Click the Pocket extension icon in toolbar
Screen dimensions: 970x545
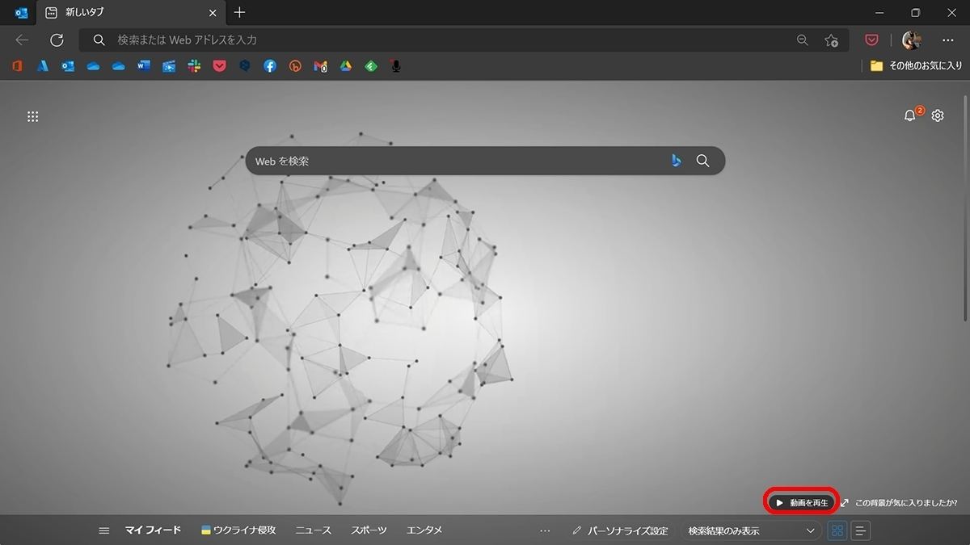tap(871, 40)
